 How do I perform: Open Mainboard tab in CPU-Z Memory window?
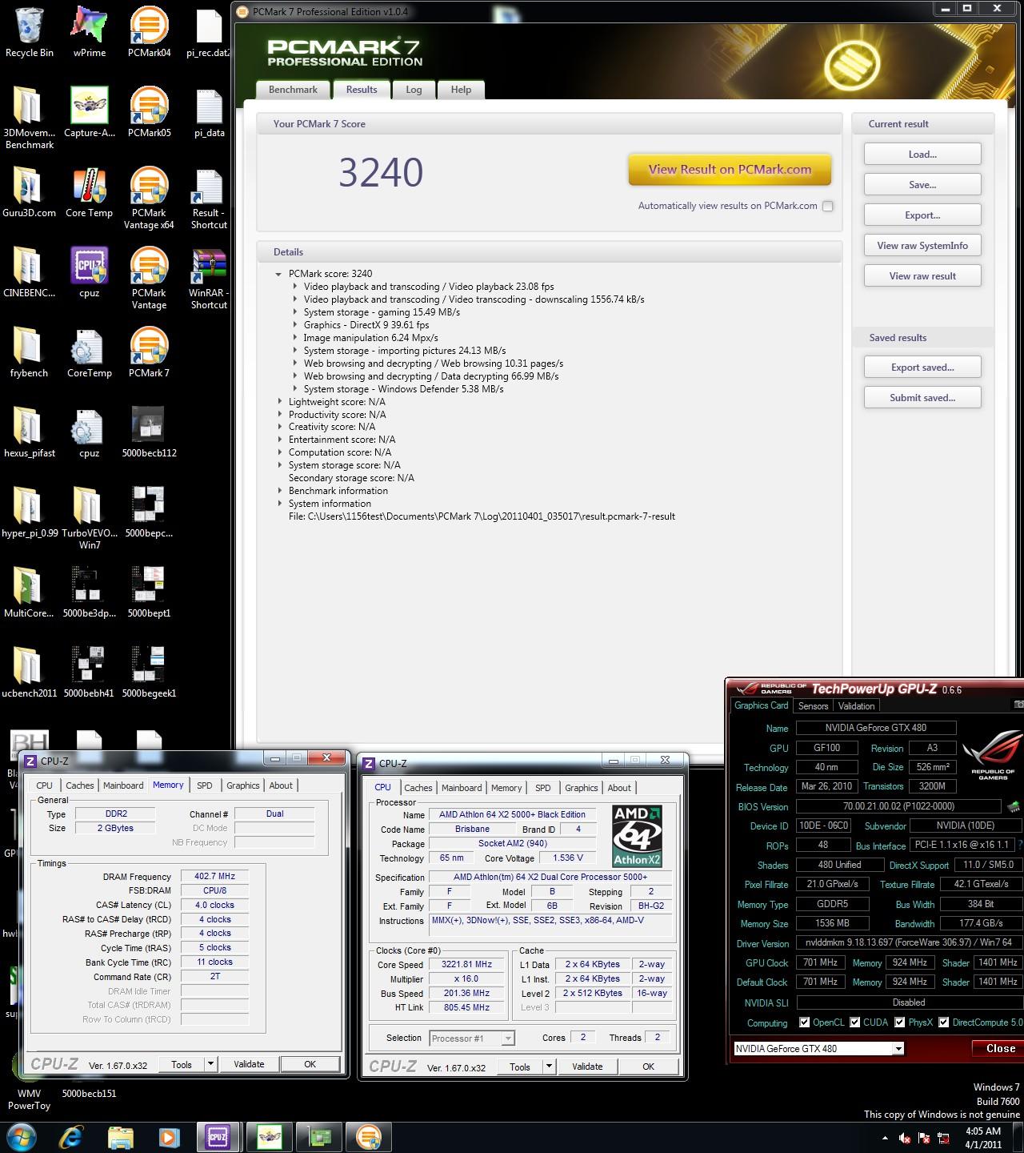pos(123,785)
